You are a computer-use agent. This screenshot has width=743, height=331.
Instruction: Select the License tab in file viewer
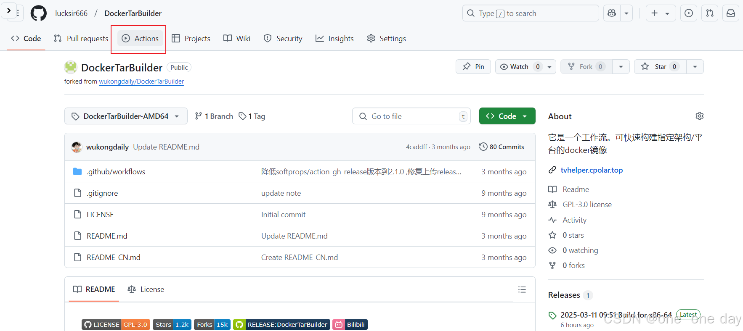146,289
